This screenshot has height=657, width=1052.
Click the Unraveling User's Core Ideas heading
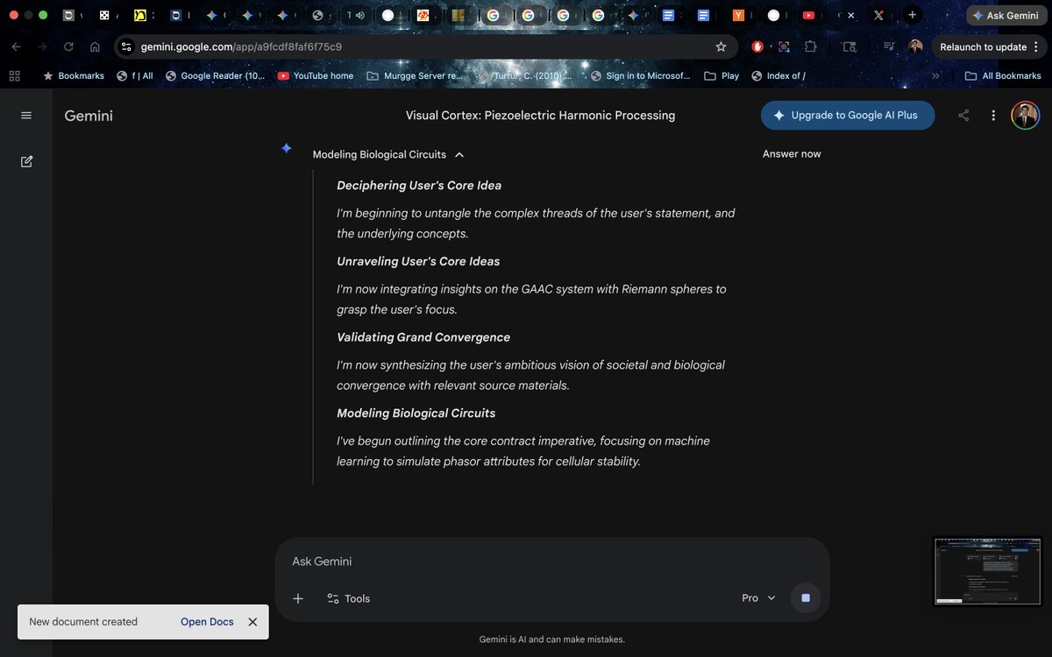click(x=418, y=261)
